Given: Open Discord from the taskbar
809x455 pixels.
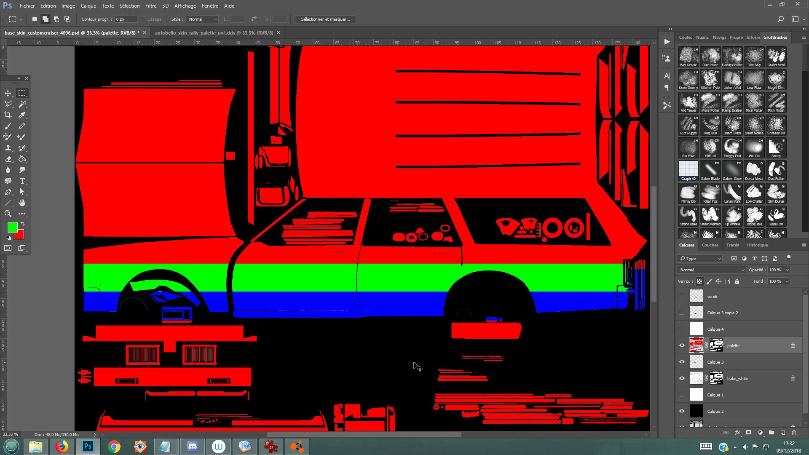Looking at the screenshot, I should tap(193, 447).
